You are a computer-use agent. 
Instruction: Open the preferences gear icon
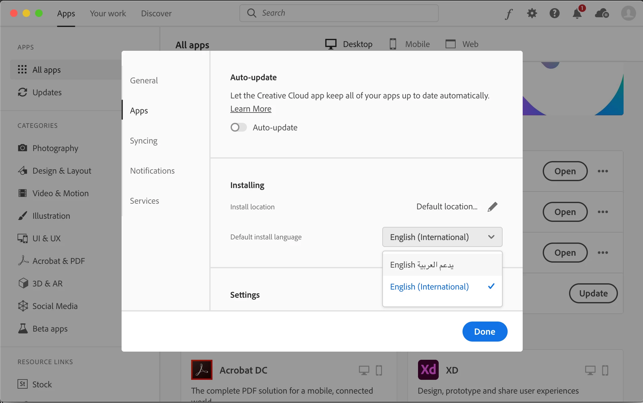click(532, 13)
